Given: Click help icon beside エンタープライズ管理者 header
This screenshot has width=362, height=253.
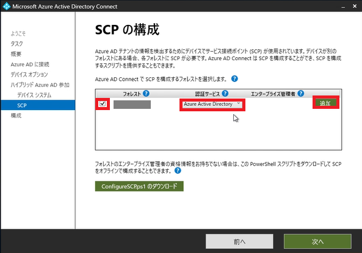Looking at the screenshot, I should click(300, 94).
